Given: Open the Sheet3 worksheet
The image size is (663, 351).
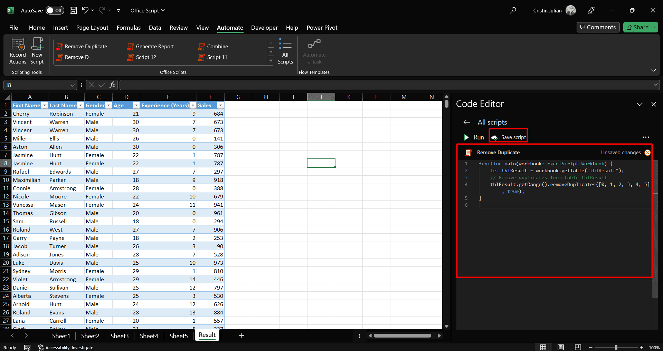Looking at the screenshot, I should 119,335.
